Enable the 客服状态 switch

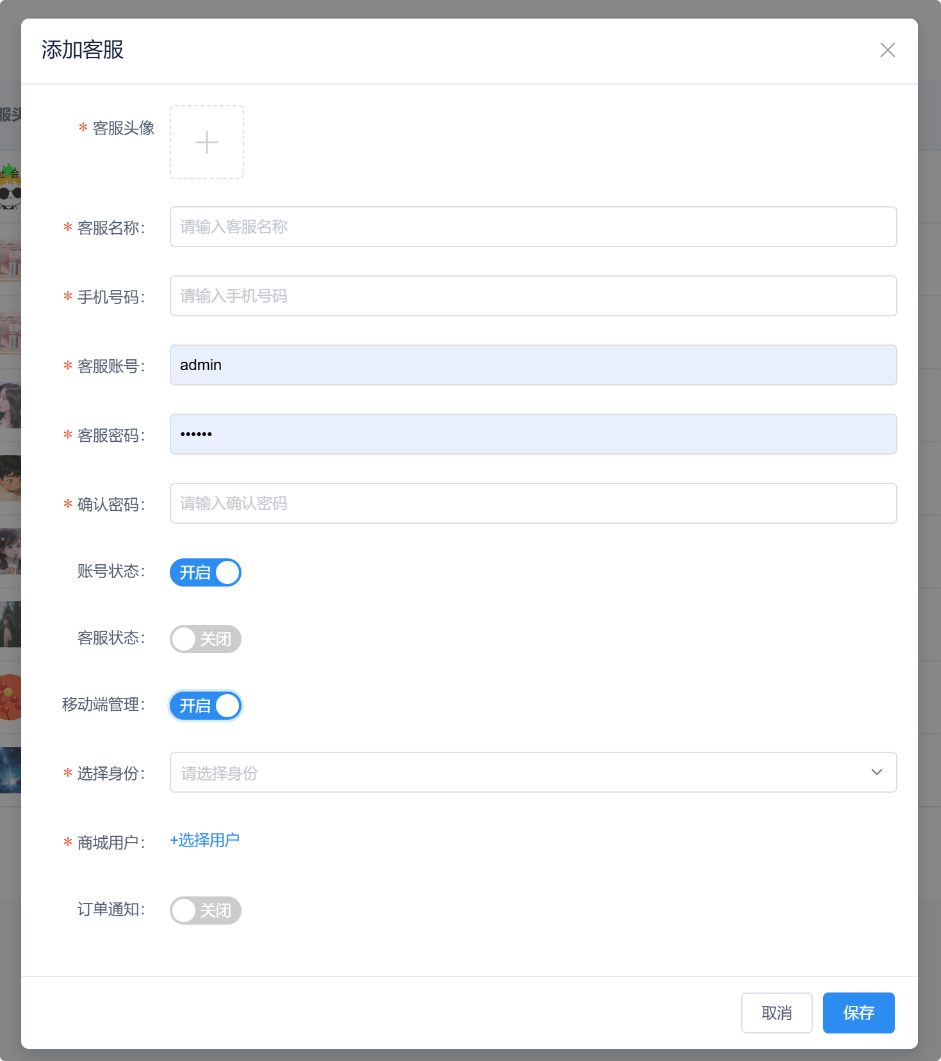(205, 639)
